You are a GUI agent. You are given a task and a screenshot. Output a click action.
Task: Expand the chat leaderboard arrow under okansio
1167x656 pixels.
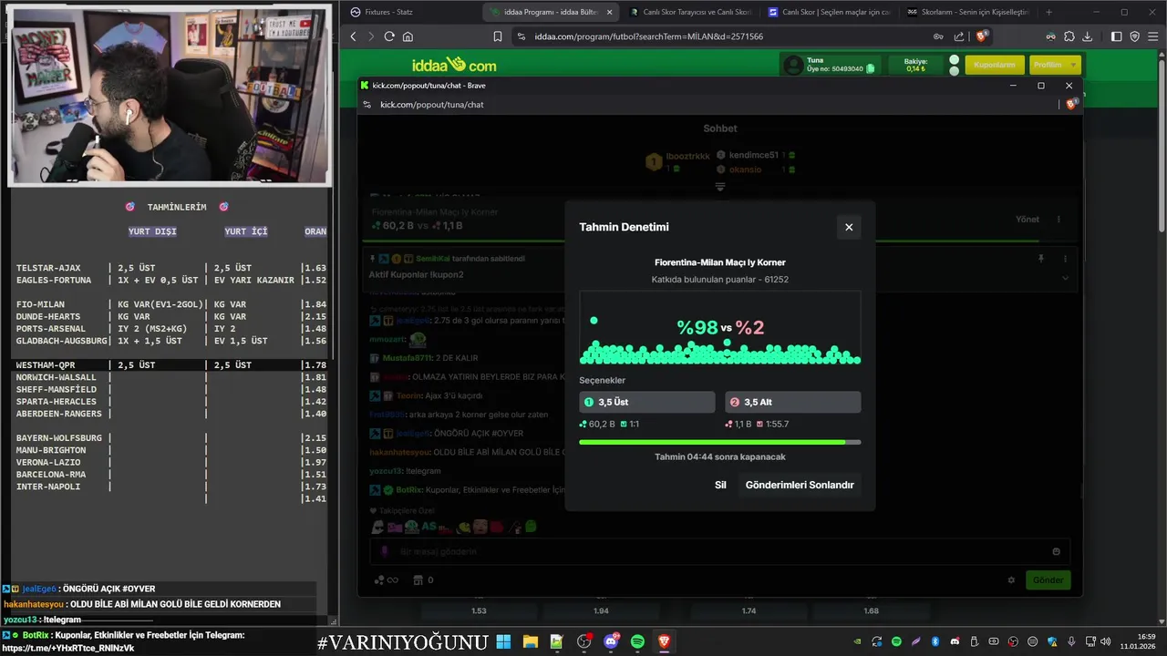[x=720, y=186]
